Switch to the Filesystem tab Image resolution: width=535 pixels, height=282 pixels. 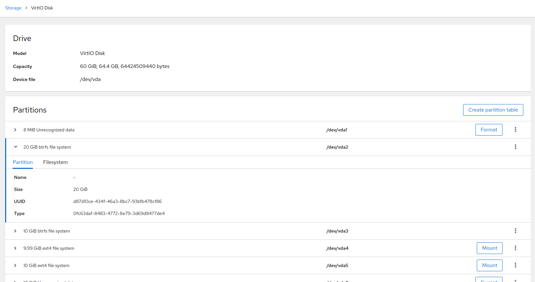[x=55, y=162]
